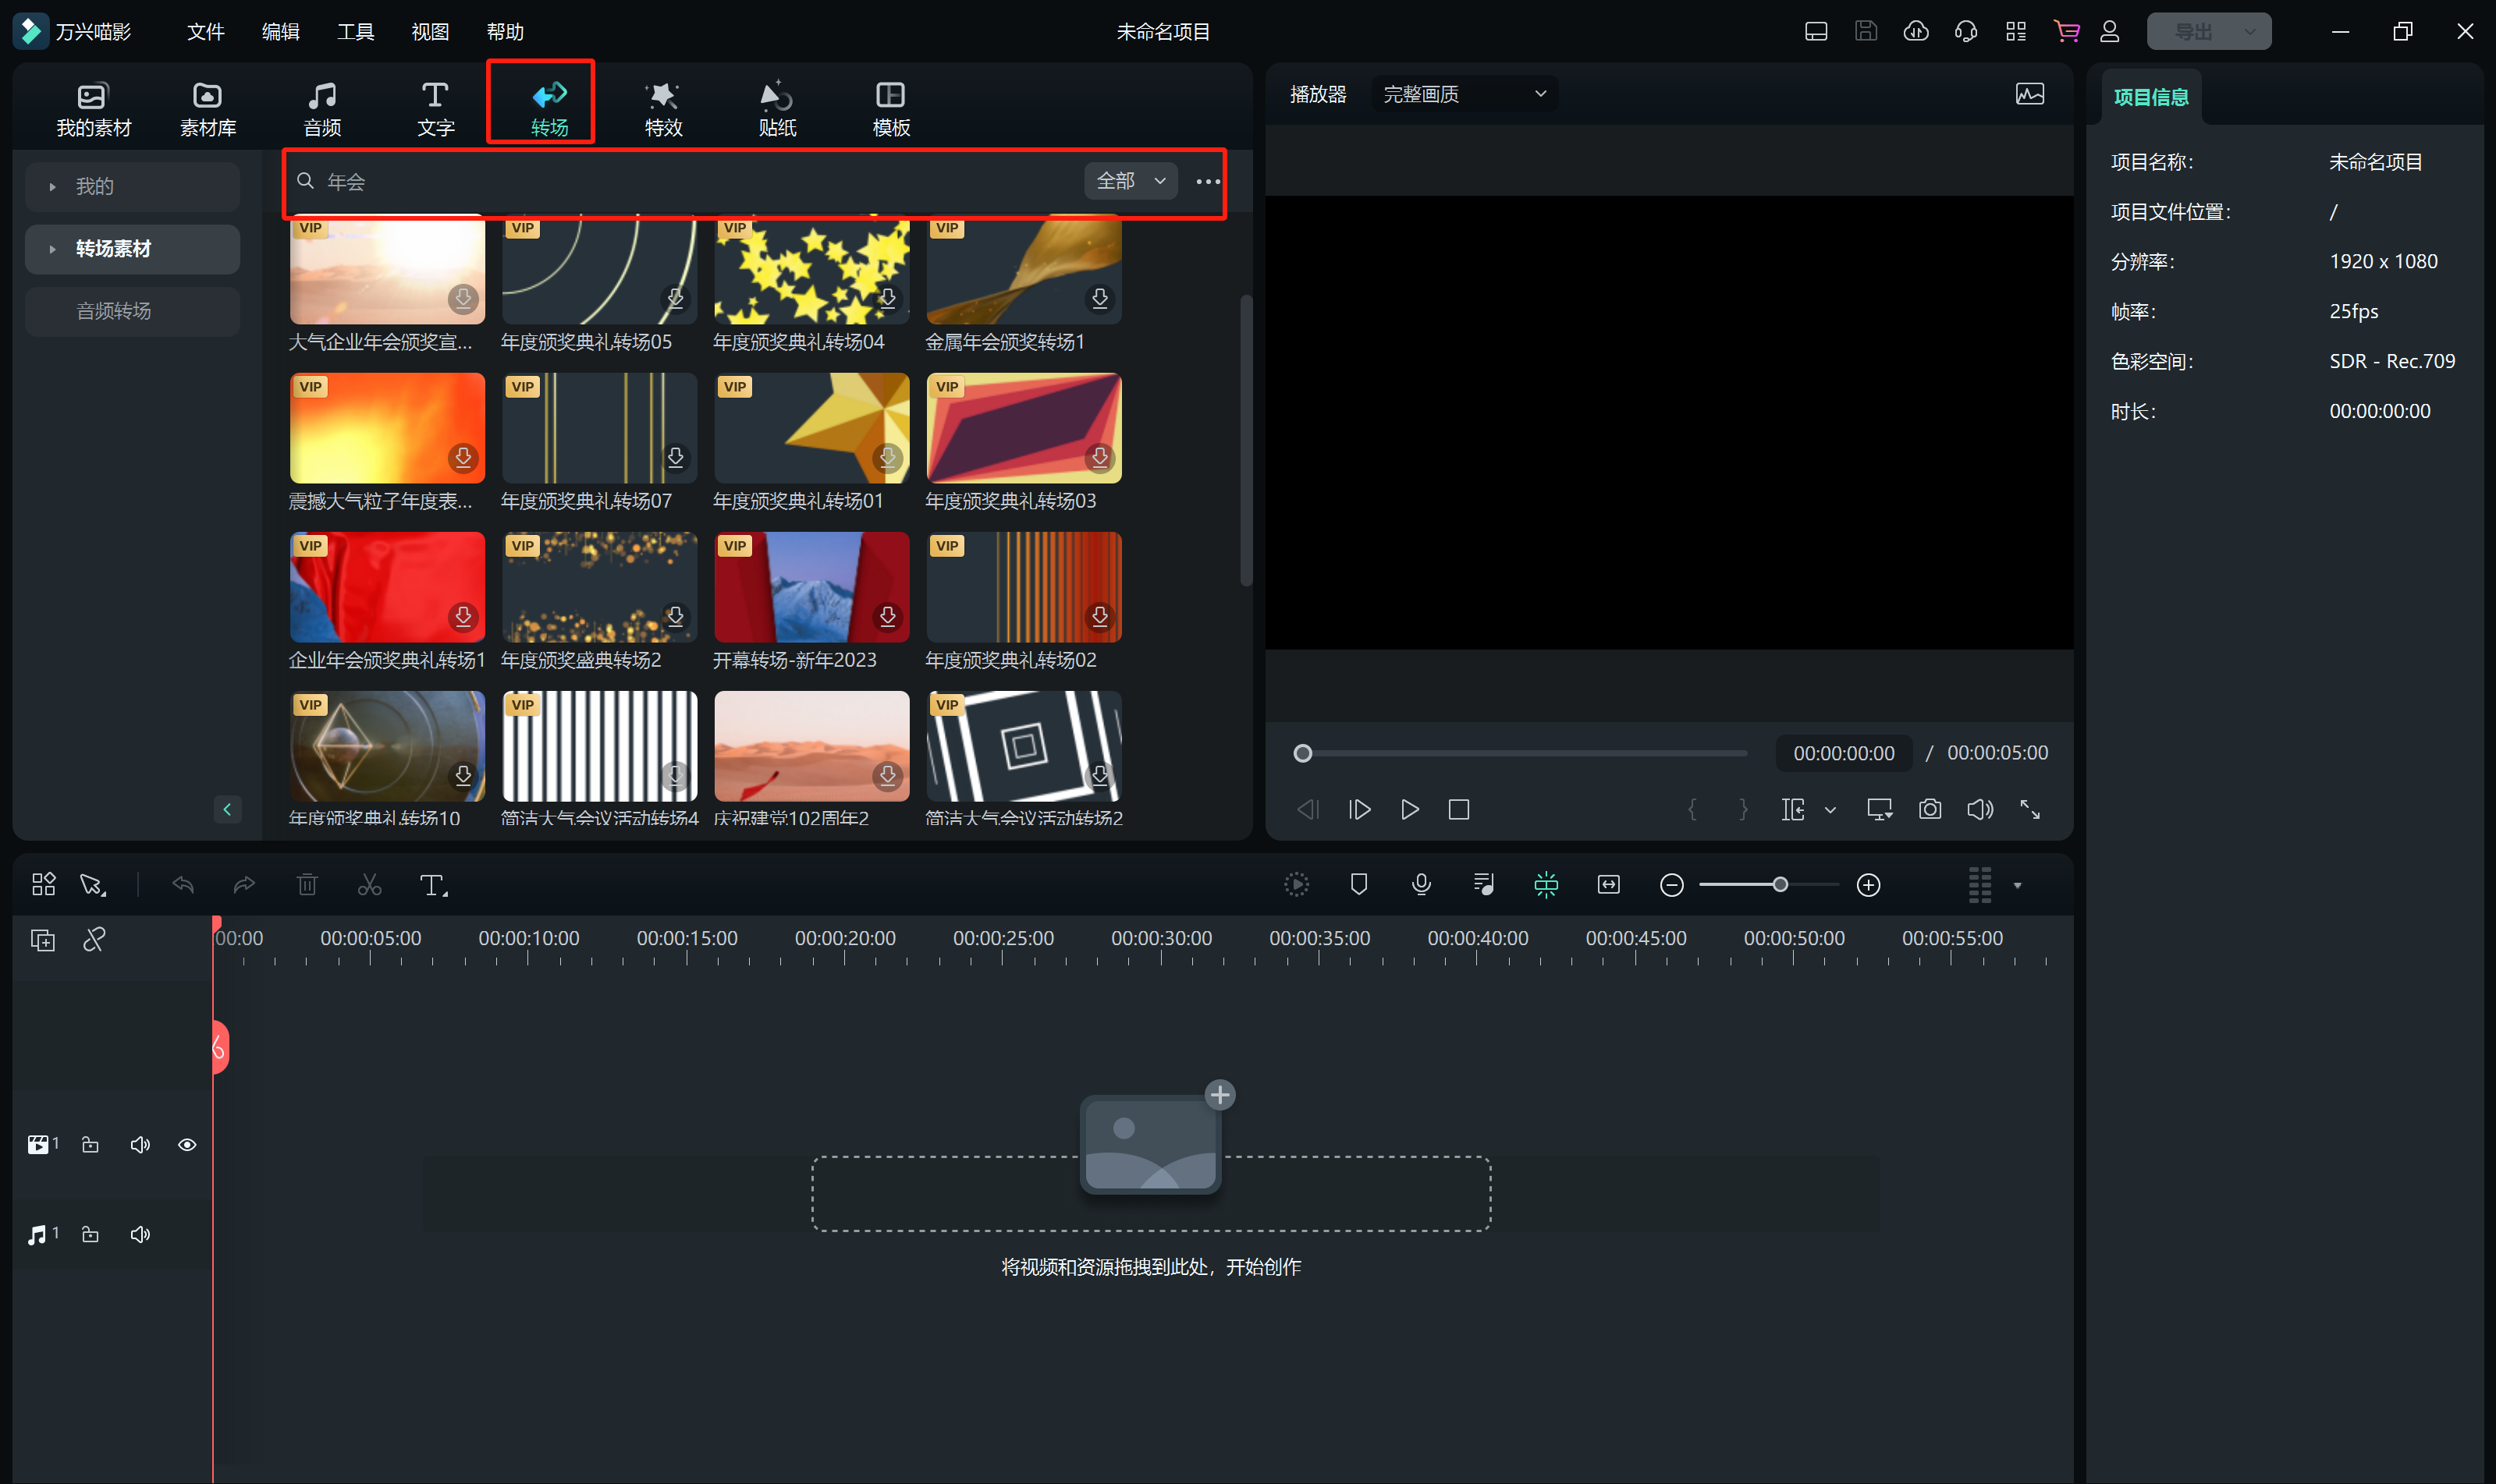
Task: Switch to the 贴纸 tab
Action: 776,107
